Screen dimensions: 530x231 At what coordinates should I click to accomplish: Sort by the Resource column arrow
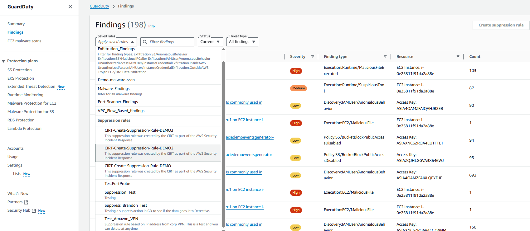click(x=458, y=57)
